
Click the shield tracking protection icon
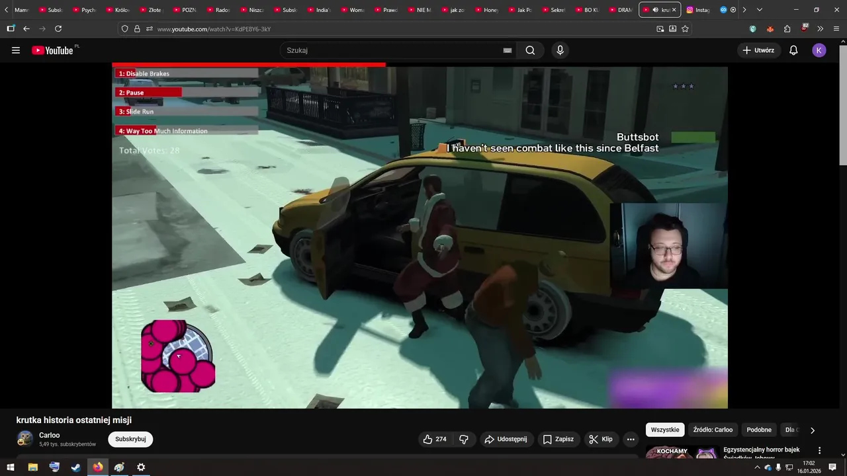(x=125, y=29)
